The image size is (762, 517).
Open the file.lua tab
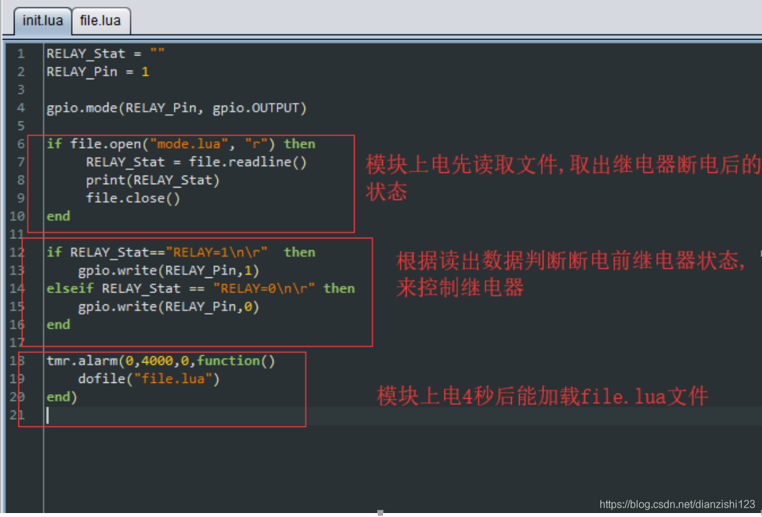tap(100, 21)
